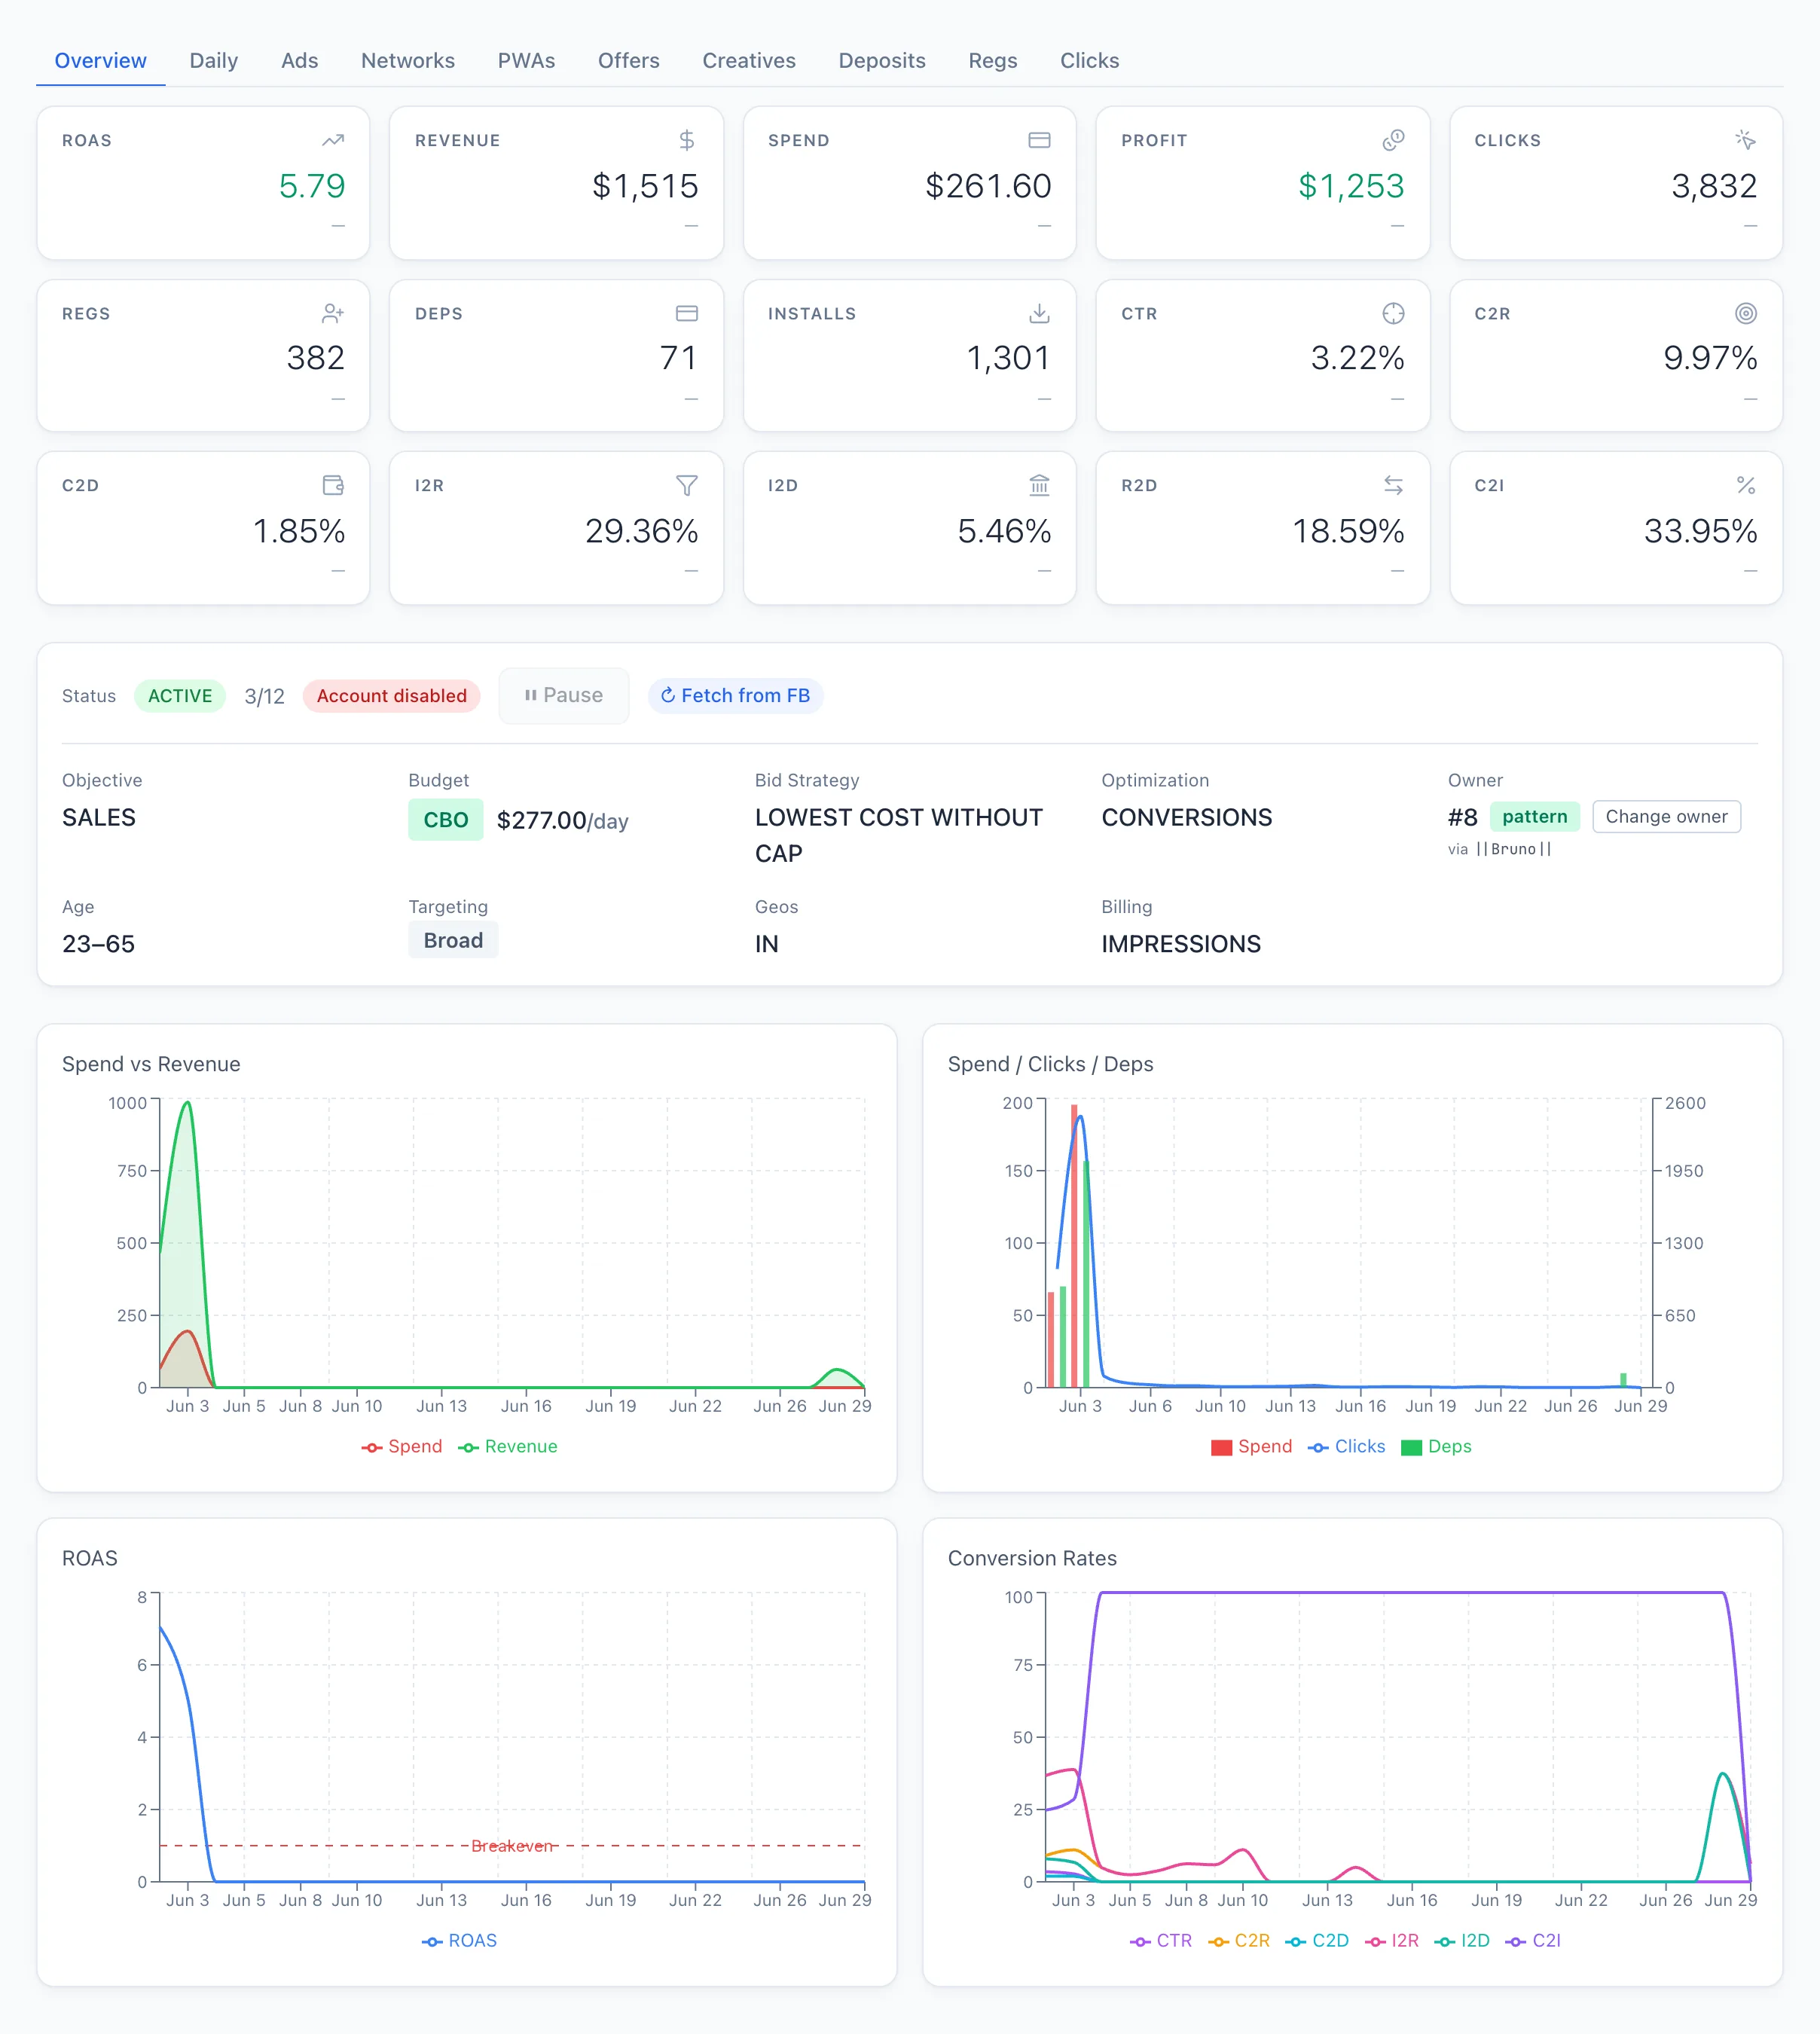Click the card icon on Spend card

tap(1039, 140)
